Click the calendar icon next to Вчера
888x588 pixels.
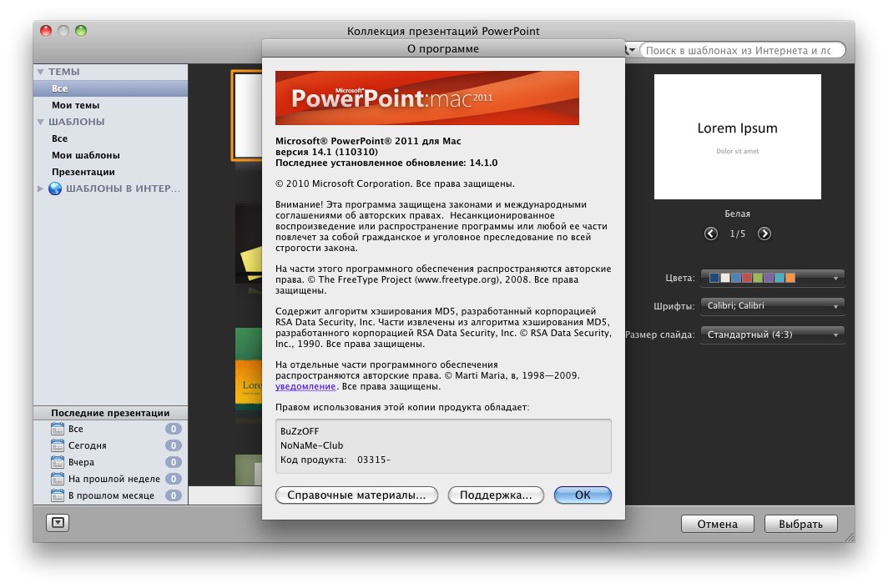(x=58, y=462)
